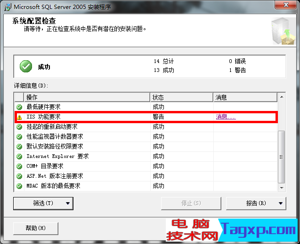Viewport: 300px width, 244px height.
Task: Click the green check icon beside Internet Explorer 要求
Action: [19, 157]
